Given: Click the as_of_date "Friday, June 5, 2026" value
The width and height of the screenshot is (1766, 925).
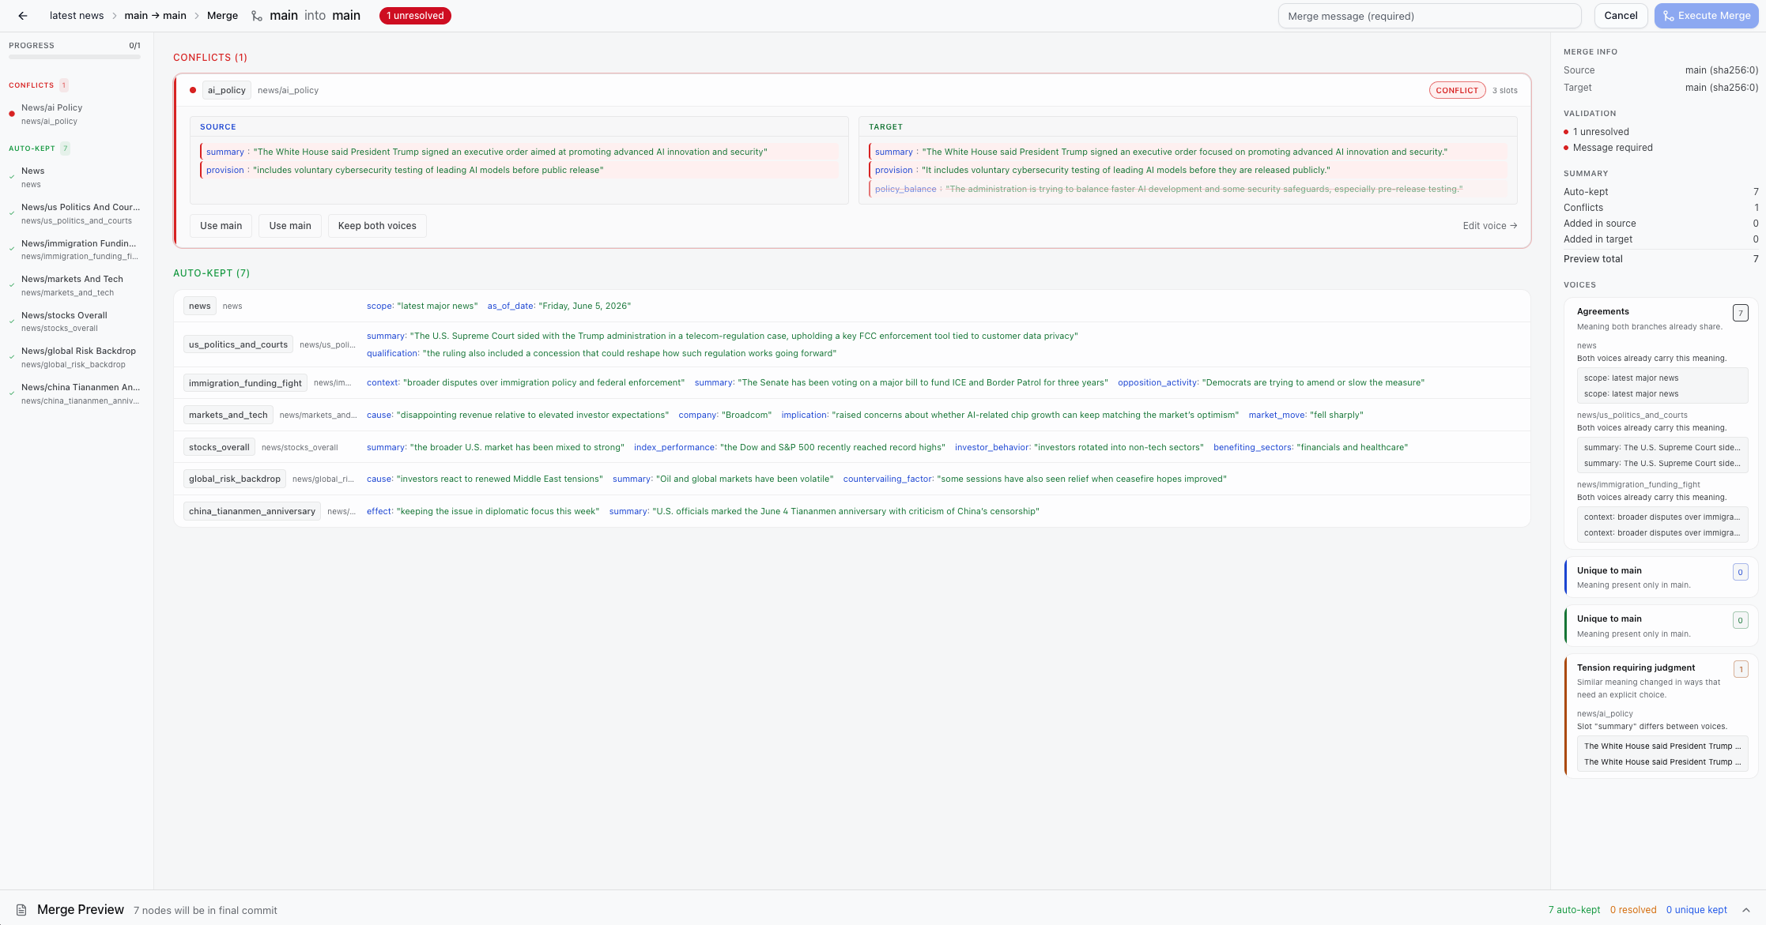Looking at the screenshot, I should pos(585,306).
